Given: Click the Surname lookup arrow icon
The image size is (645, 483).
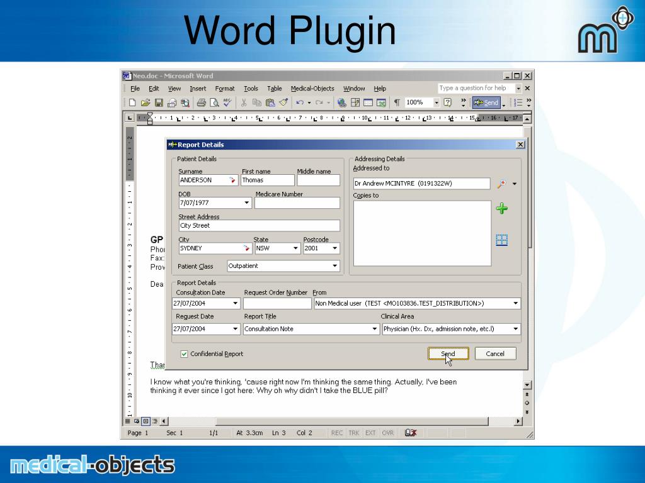Looking at the screenshot, I should pyautogui.click(x=232, y=180).
